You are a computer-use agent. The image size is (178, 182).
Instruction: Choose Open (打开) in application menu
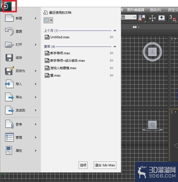click(x=20, y=45)
